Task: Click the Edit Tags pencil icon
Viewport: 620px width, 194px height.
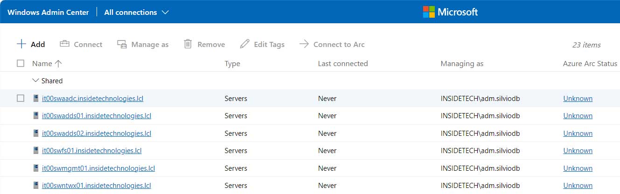Action: pyautogui.click(x=244, y=44)
